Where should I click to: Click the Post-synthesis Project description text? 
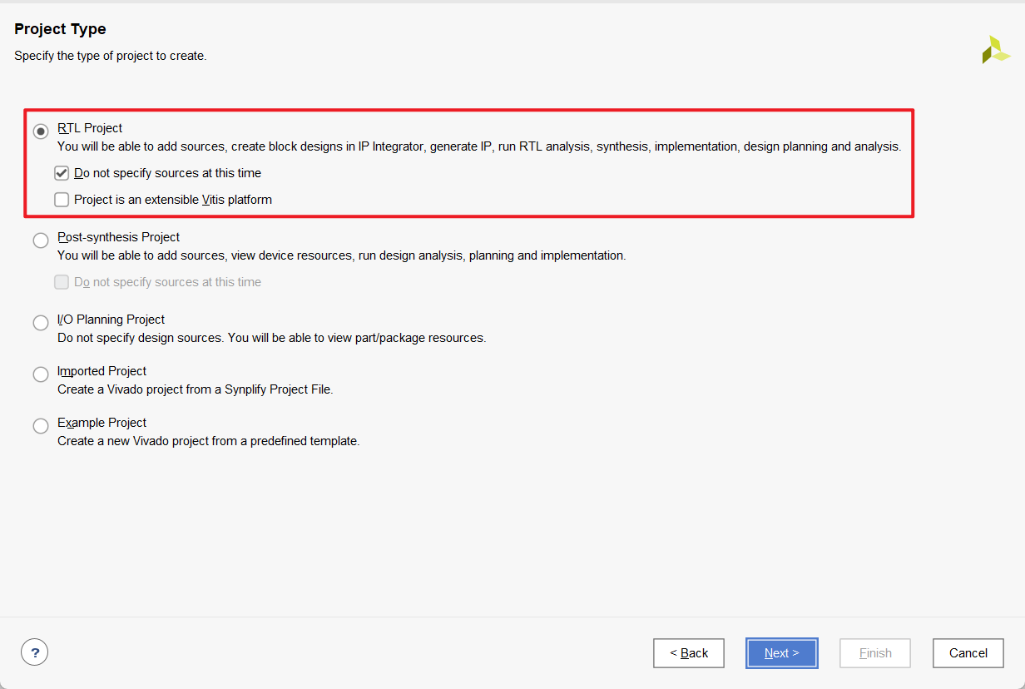click(x=342, y=255)
